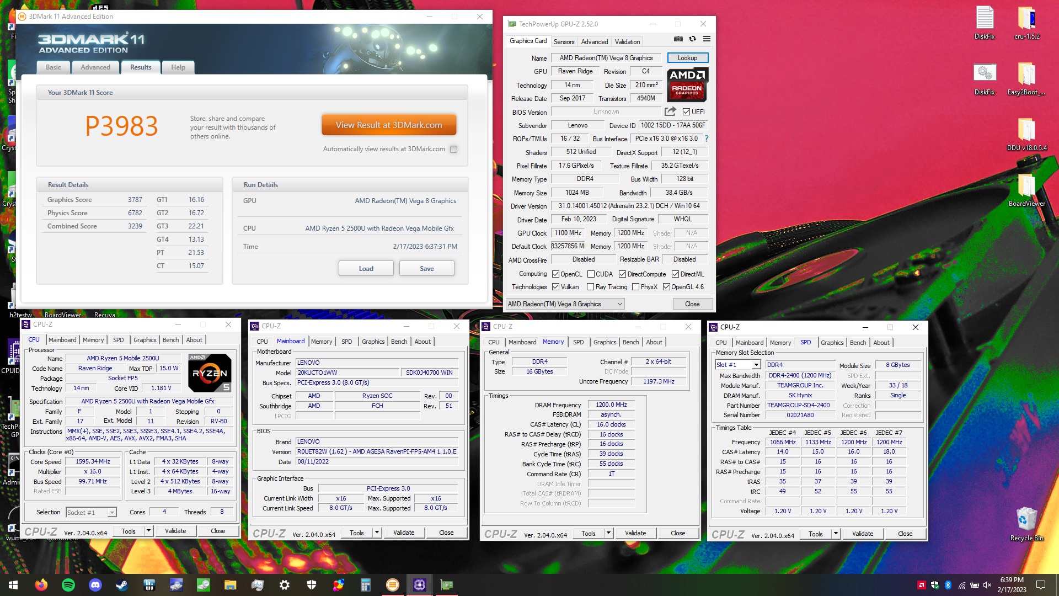Open Graphics tab in CPU-Z SPD window
Image resolution: width=1059 pixels, height=596 pixels.
832,343
